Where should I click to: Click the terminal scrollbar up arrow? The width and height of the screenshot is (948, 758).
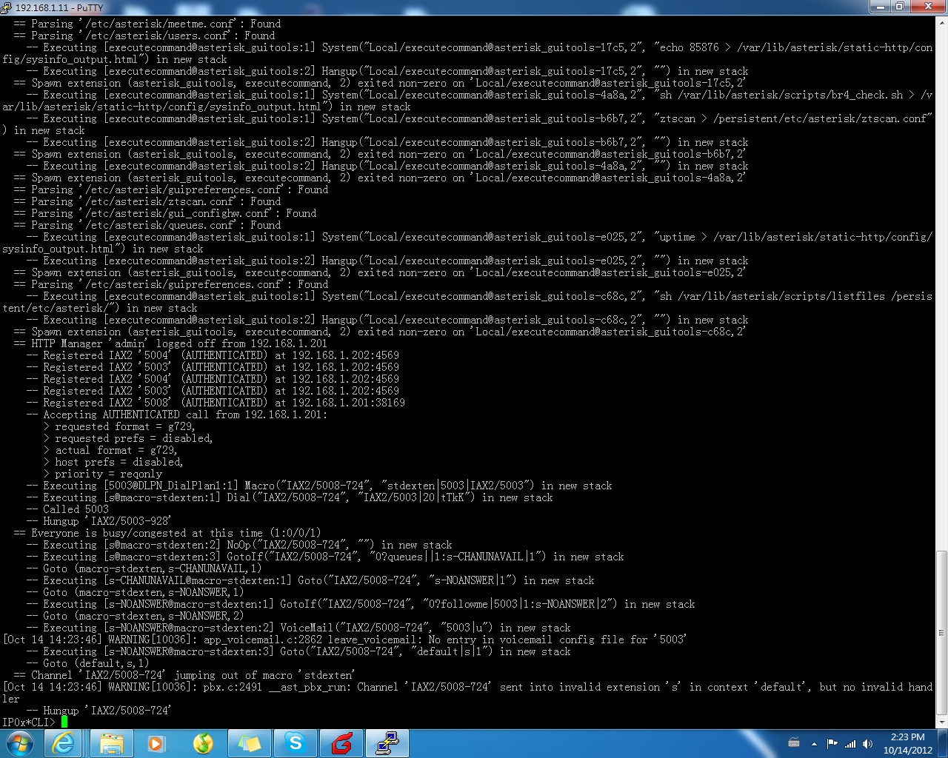[x=942, y=23]
